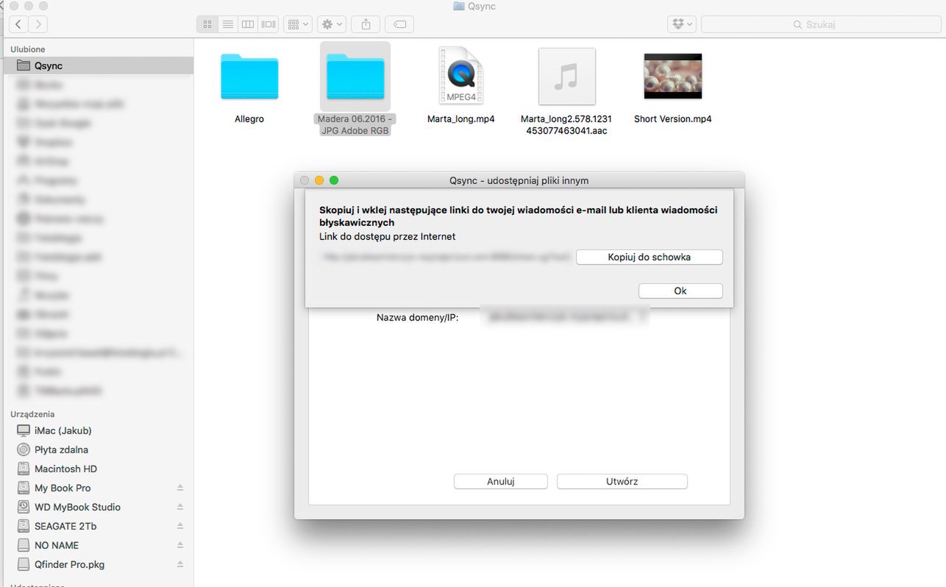The image size is (946, 587).
Task: Select Macintosh HD in the sidebar
Action: coord(99,469)
